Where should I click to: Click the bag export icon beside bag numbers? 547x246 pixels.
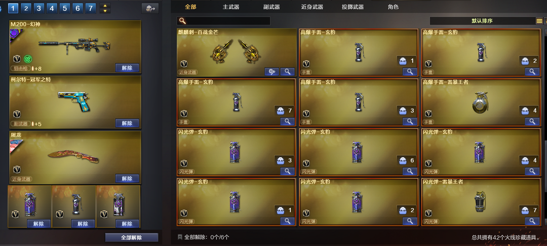150,9
